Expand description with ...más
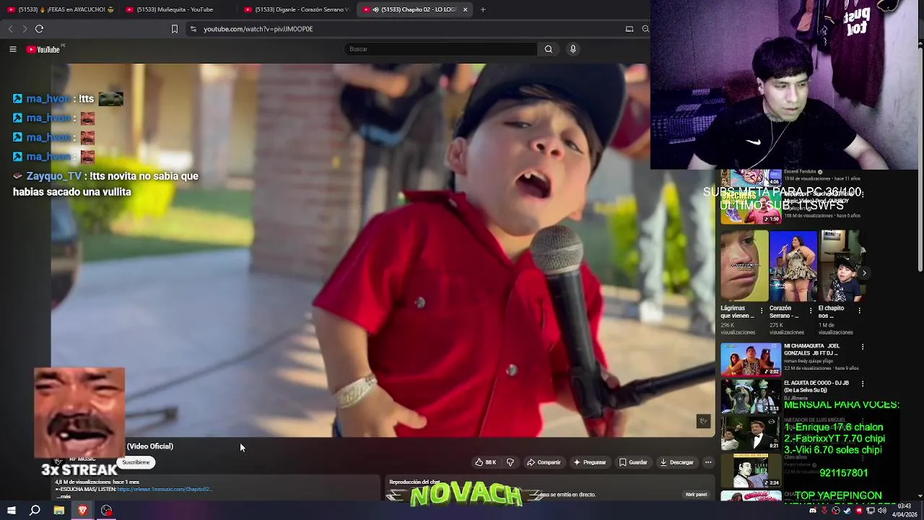This screenshot has width=924, height=520. pyautogui.click(x=64, y=497)
